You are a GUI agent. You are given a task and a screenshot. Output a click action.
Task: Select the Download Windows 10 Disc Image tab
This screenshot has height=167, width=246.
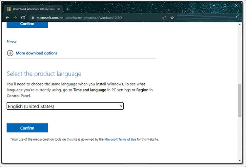click(33, 9)
